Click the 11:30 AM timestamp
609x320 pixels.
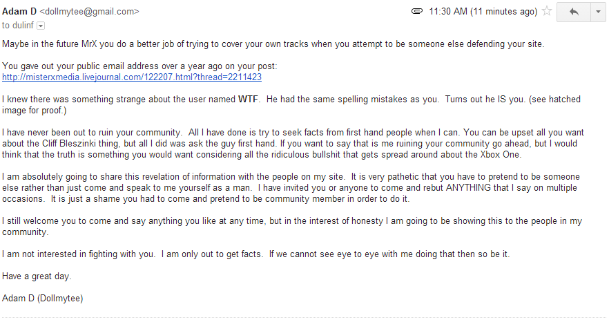click(x=447, y=12)
